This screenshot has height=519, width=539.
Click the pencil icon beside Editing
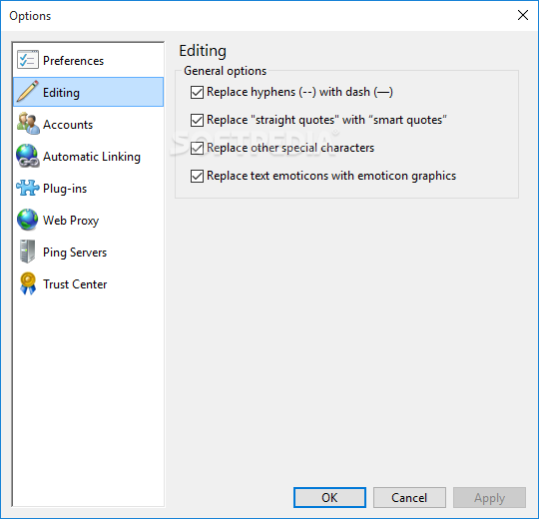click(x=27, y=92)
